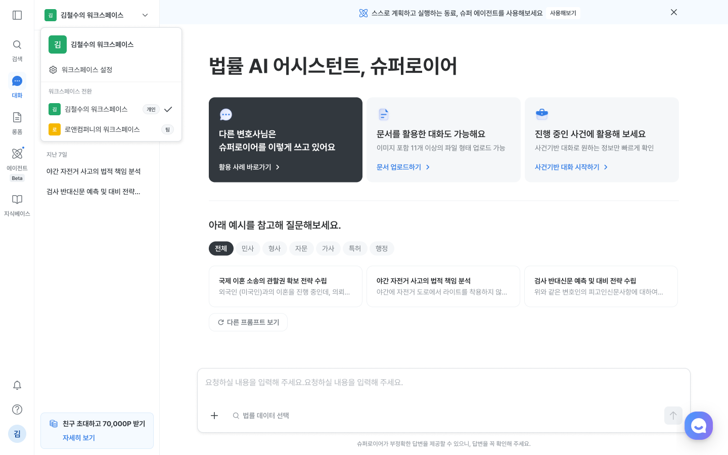Screen dimensions: 728x455
Task: Click the chevron arrow beside 활용 사례 바로가기
Action: point(278,167)
